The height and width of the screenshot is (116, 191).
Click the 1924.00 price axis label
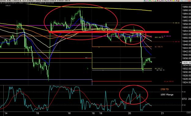tap(187, 82)
